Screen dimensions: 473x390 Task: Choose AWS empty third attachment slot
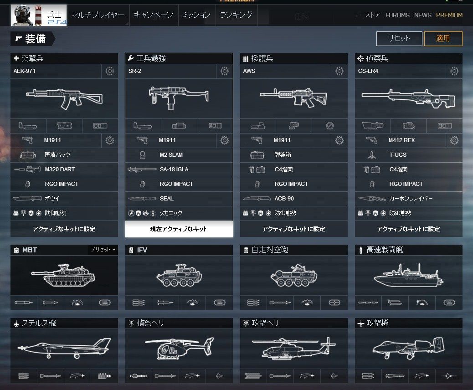pyautogui.click(x=330, y=126)
